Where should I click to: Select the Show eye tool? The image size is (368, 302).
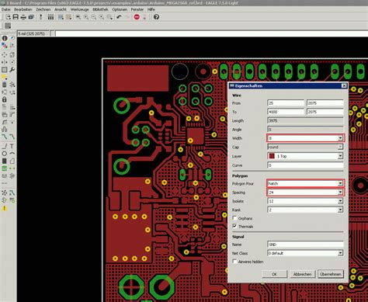click(x=12, y=38)
